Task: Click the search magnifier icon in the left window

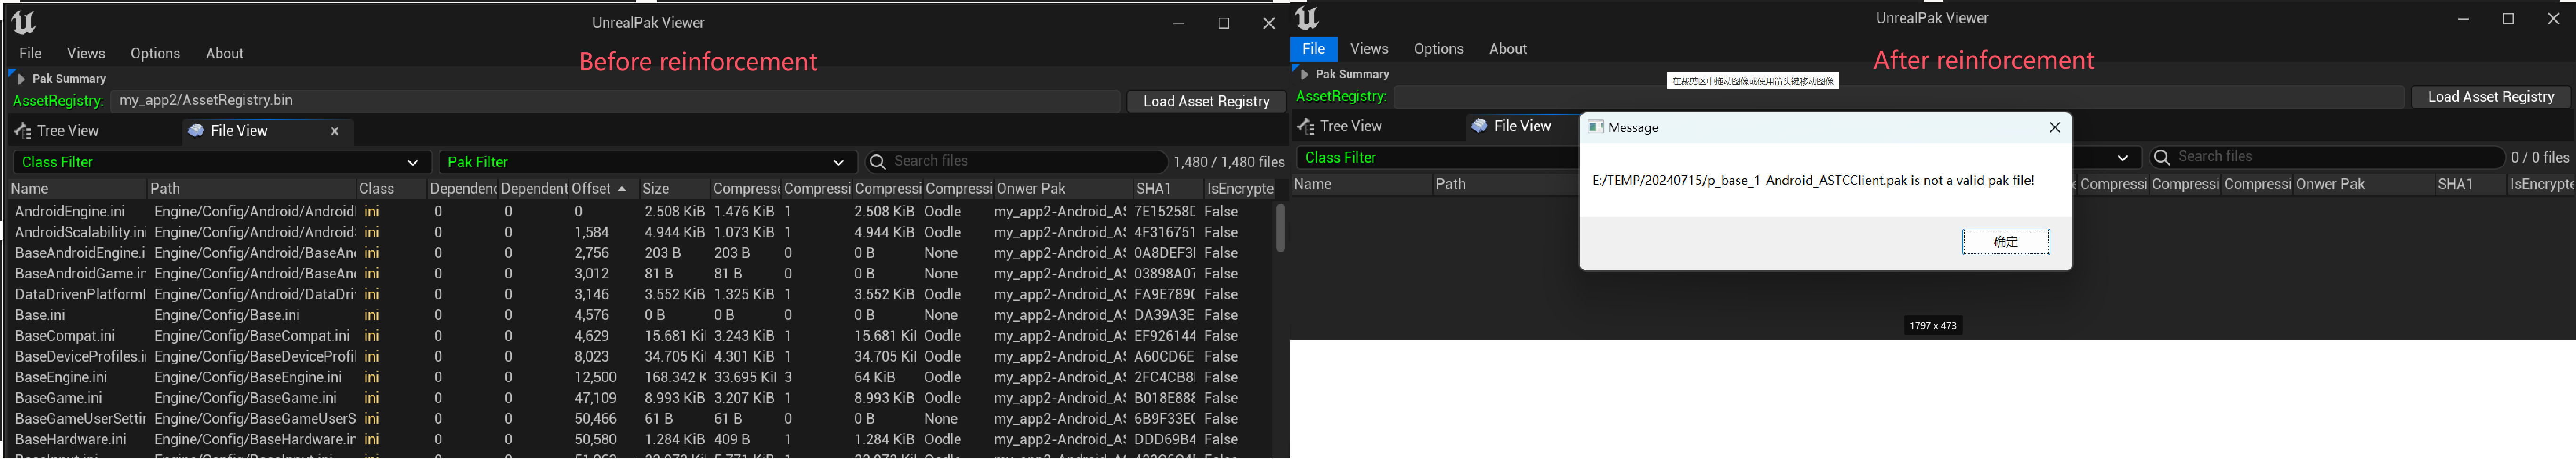Action: [x=878, y=162]
